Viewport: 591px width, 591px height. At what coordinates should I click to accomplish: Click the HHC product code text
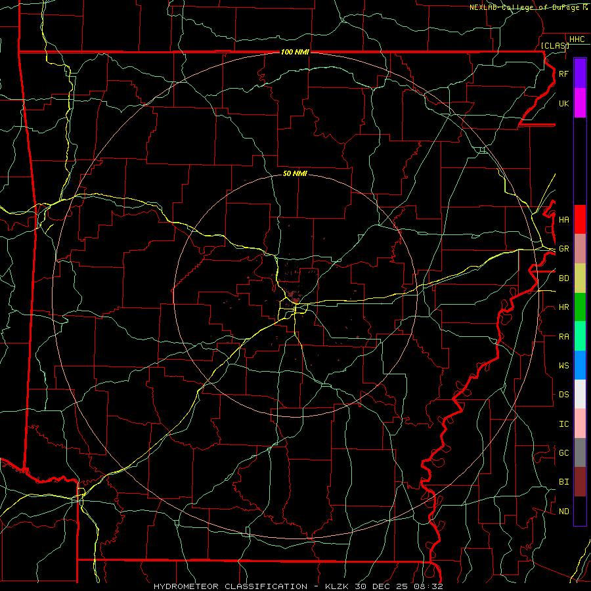pyautogui.click(x=577, y=39)
